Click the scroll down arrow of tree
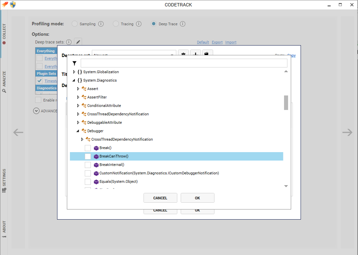 point(286,186)
